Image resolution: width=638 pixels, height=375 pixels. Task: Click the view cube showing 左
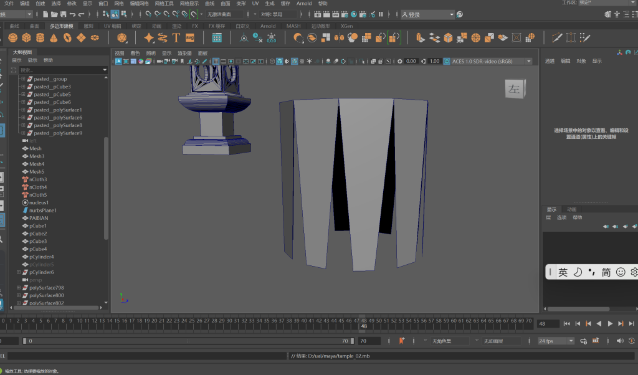point(515,89)
